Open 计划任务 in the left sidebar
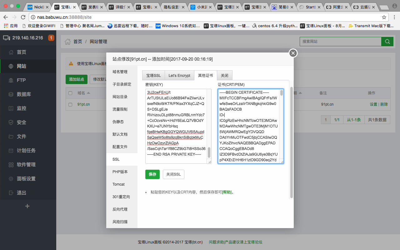The image size is (400, 250). [x=28, y=151]
